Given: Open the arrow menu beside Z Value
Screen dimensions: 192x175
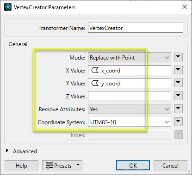Looking at the screenshot, I should [179, 96].
